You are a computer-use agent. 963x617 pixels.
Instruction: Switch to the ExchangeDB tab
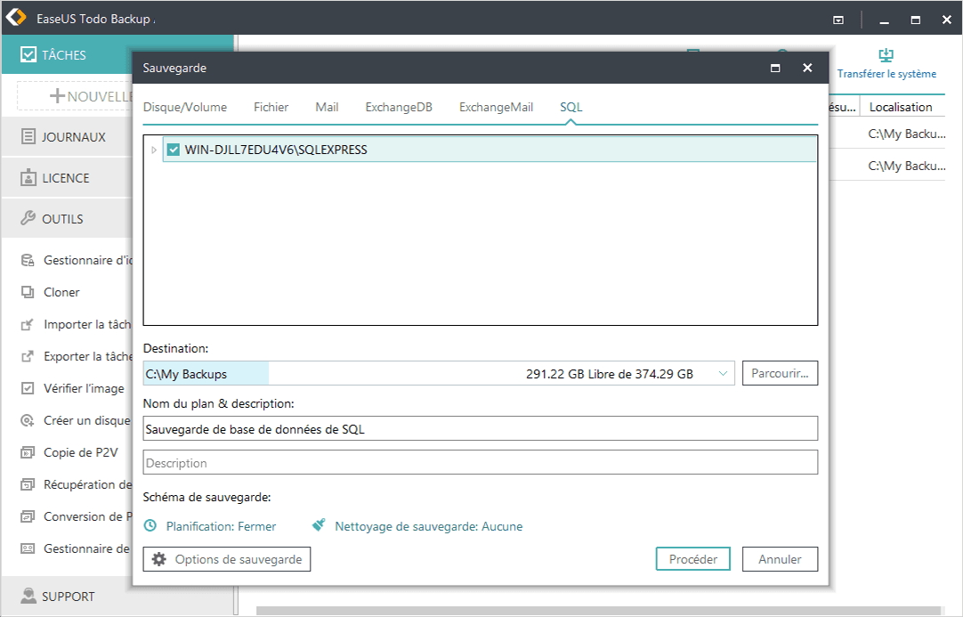398,106
